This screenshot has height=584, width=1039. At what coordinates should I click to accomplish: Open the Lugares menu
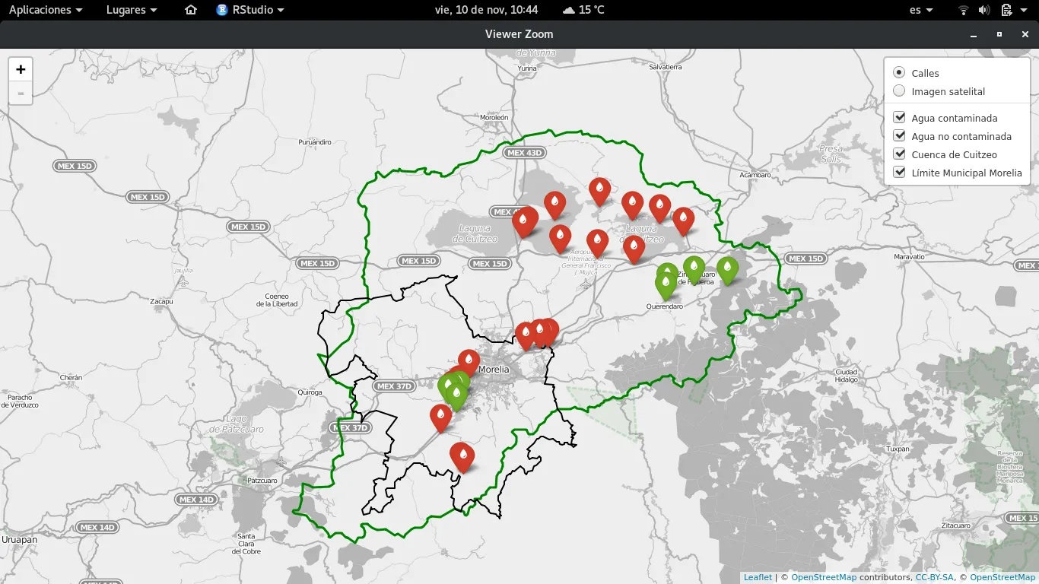click(x=132, y=10)
